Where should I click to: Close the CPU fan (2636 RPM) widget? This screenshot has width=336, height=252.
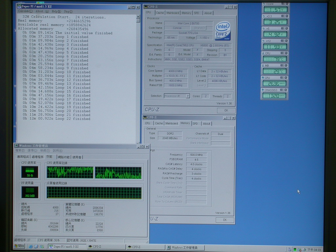(286, 77)
